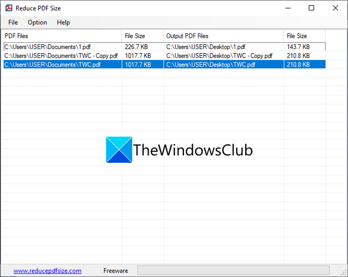The height and width of the screenshot is (277, 348).
Task: Open the File menu
Action: coord(13,22)
